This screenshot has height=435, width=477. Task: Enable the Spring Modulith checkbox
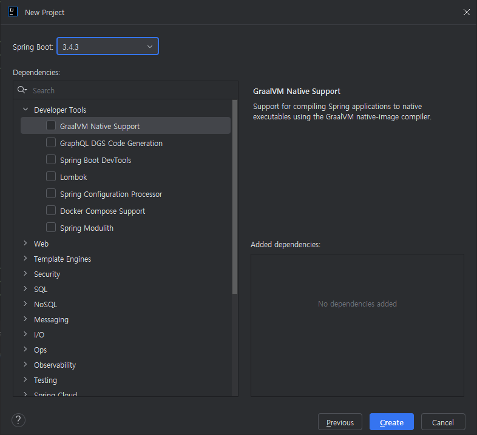(51, 228)
